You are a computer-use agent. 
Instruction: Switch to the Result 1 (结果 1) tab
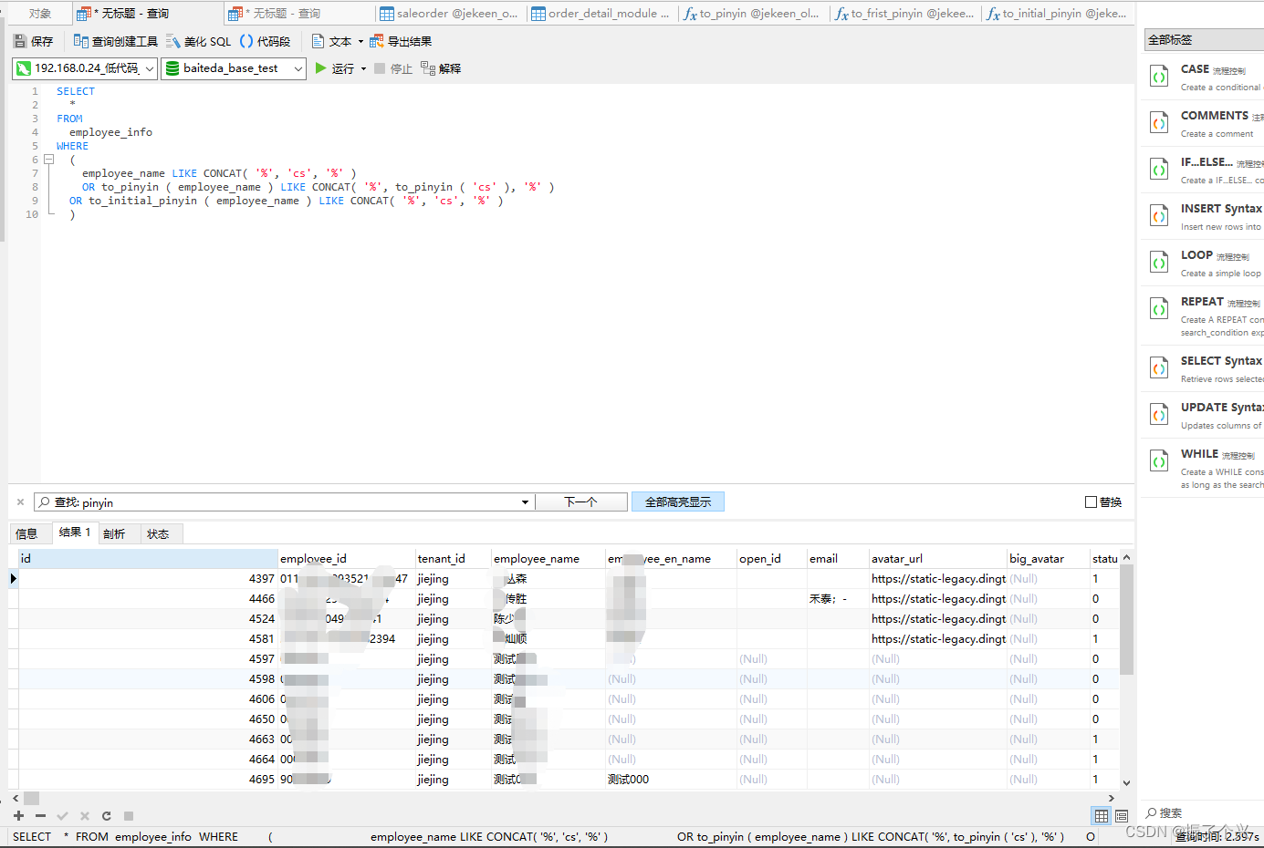tap(74, 533)
